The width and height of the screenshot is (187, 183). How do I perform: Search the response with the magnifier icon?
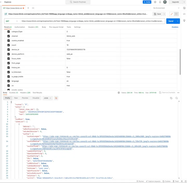[177, 98]
